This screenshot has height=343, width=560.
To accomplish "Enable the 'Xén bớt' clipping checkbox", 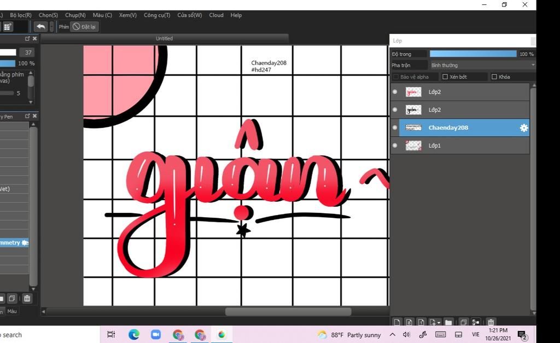I will pyautogui.click(x=445, y=77).
